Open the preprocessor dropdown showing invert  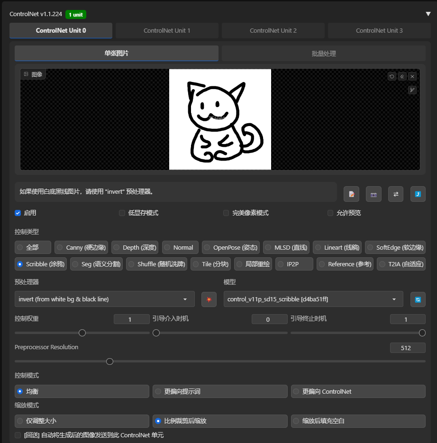tap(104, 299)
